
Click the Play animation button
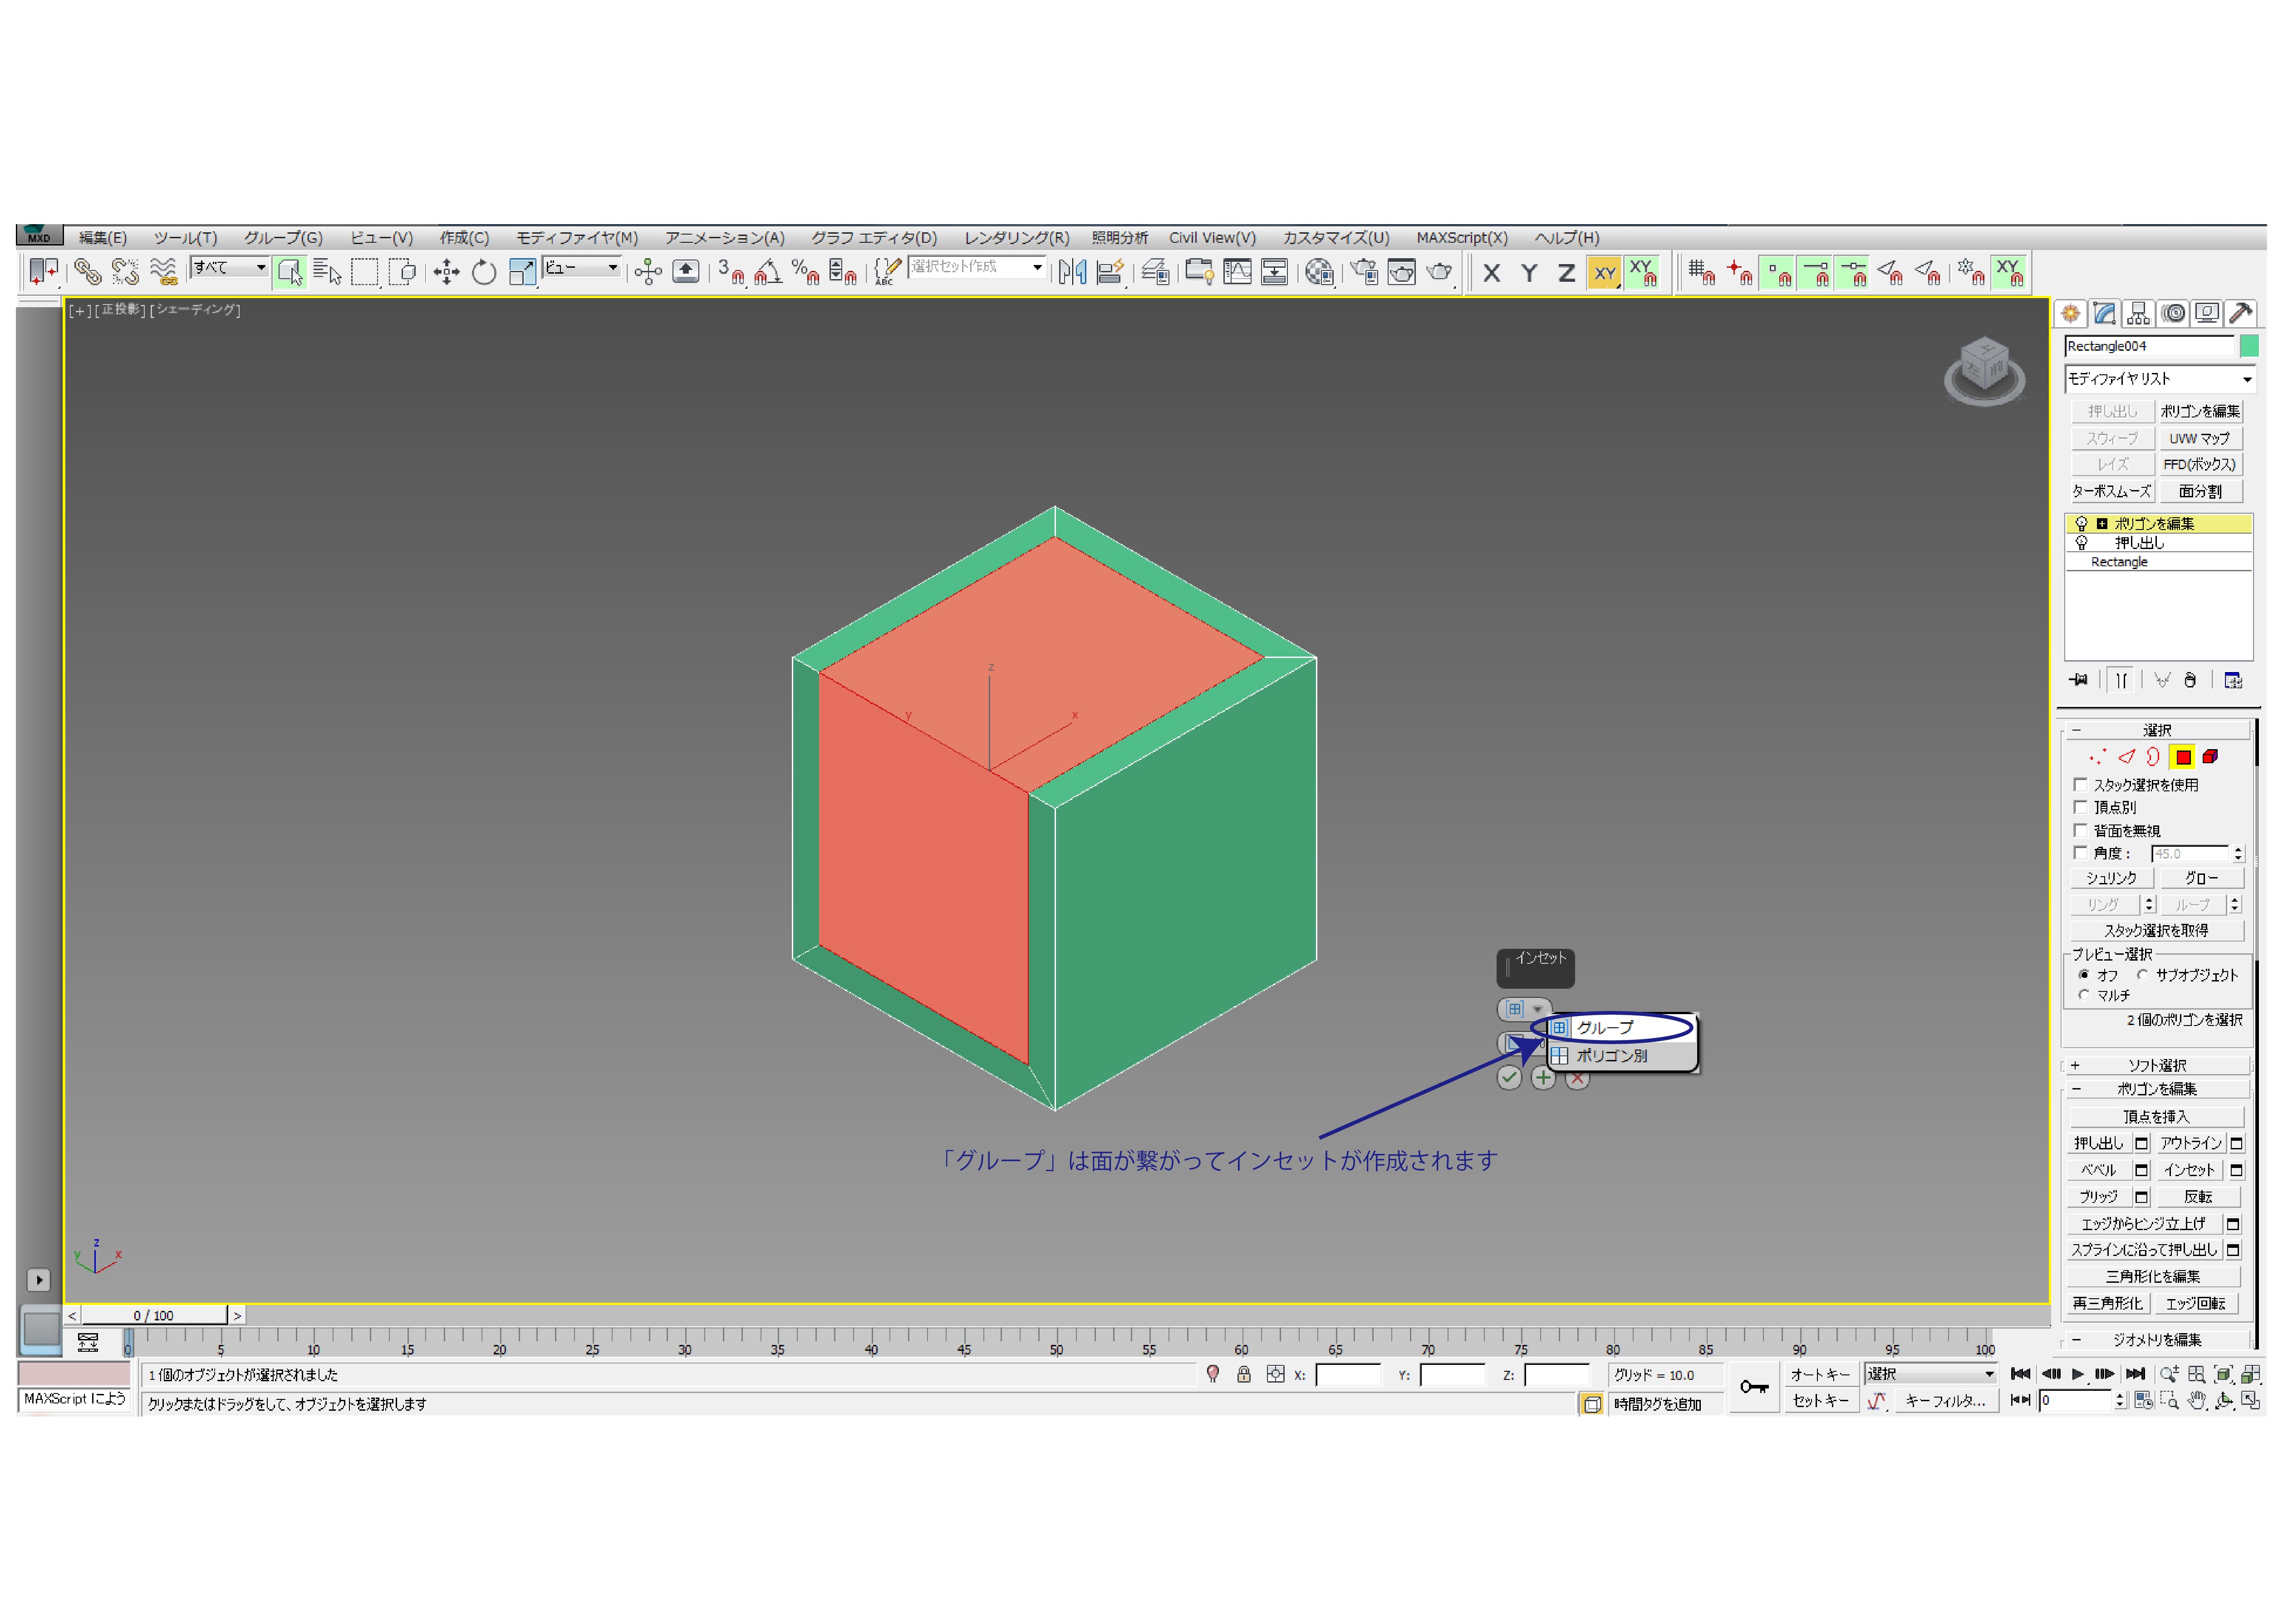pos(2077,1374)
